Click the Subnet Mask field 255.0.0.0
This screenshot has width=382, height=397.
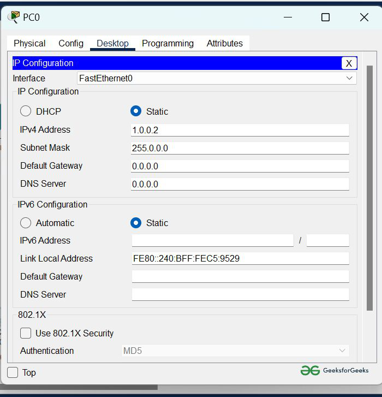[240, 148]
